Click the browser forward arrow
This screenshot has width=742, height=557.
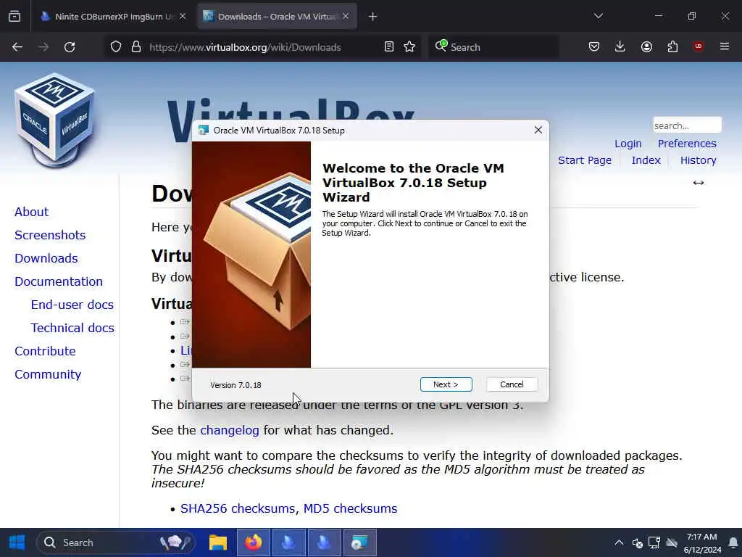coord(43,47)
